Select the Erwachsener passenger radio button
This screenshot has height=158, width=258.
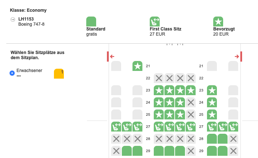pos(12,73)
